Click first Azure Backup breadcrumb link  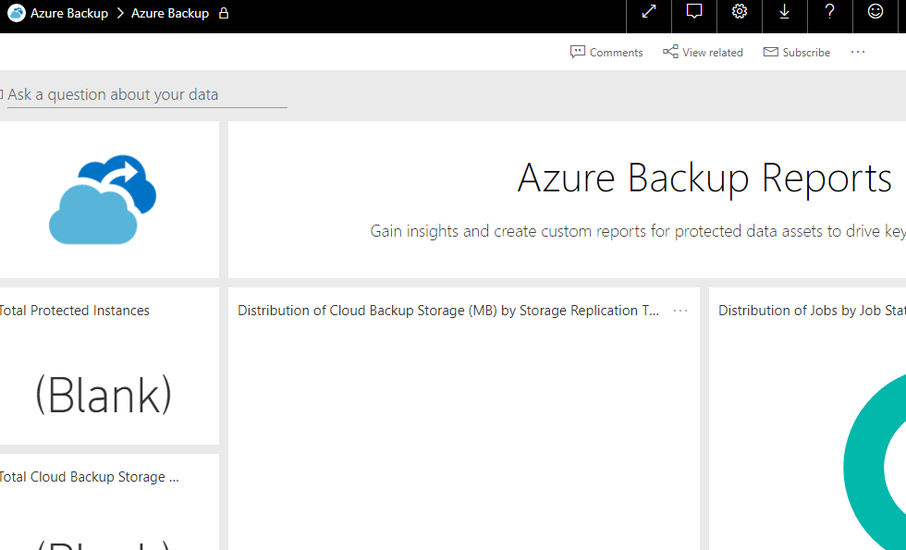click(x=69, y=14)
